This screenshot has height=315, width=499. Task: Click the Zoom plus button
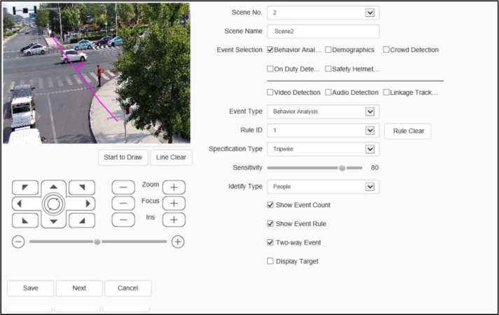[174, 187]
